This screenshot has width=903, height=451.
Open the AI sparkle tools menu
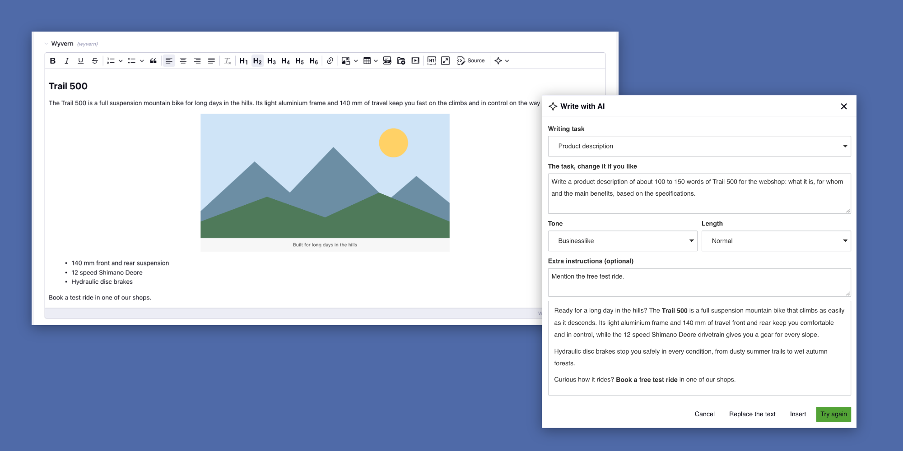(502, 61)
